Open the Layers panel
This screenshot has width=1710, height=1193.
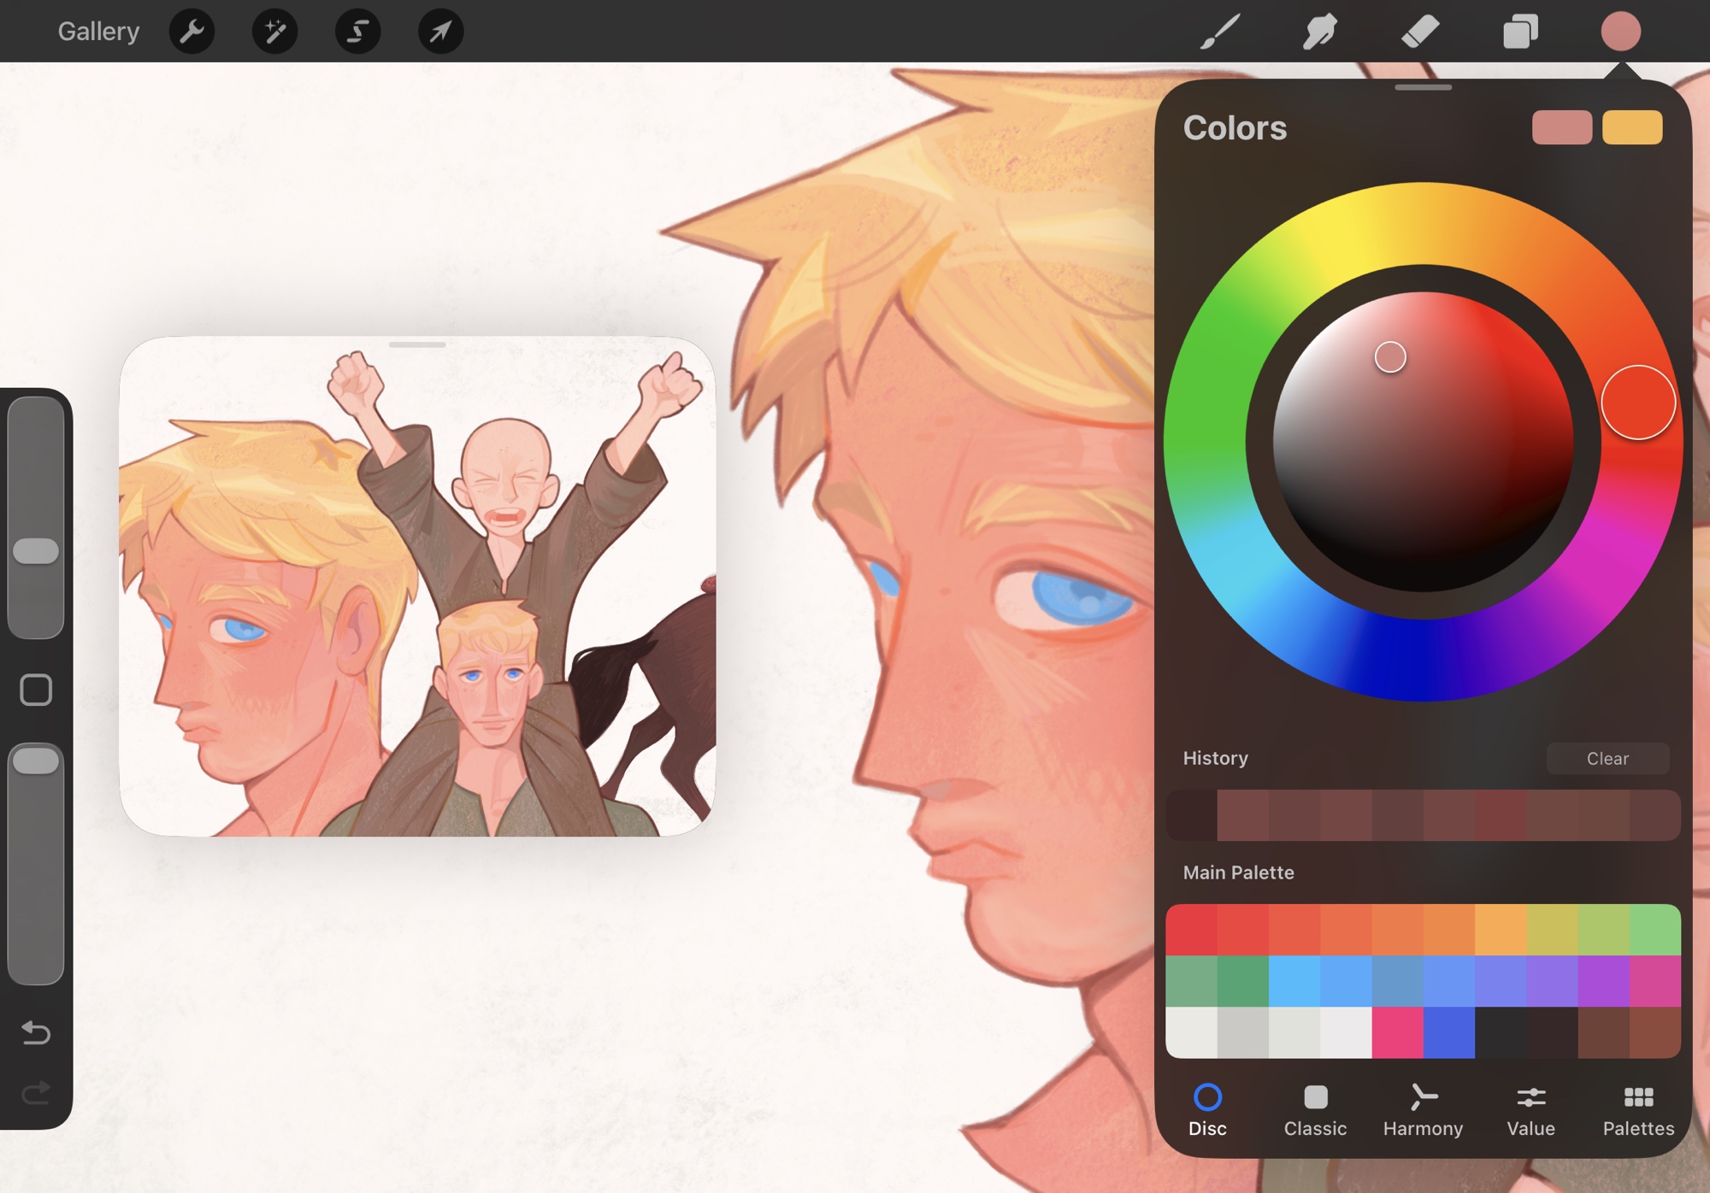1520,32
